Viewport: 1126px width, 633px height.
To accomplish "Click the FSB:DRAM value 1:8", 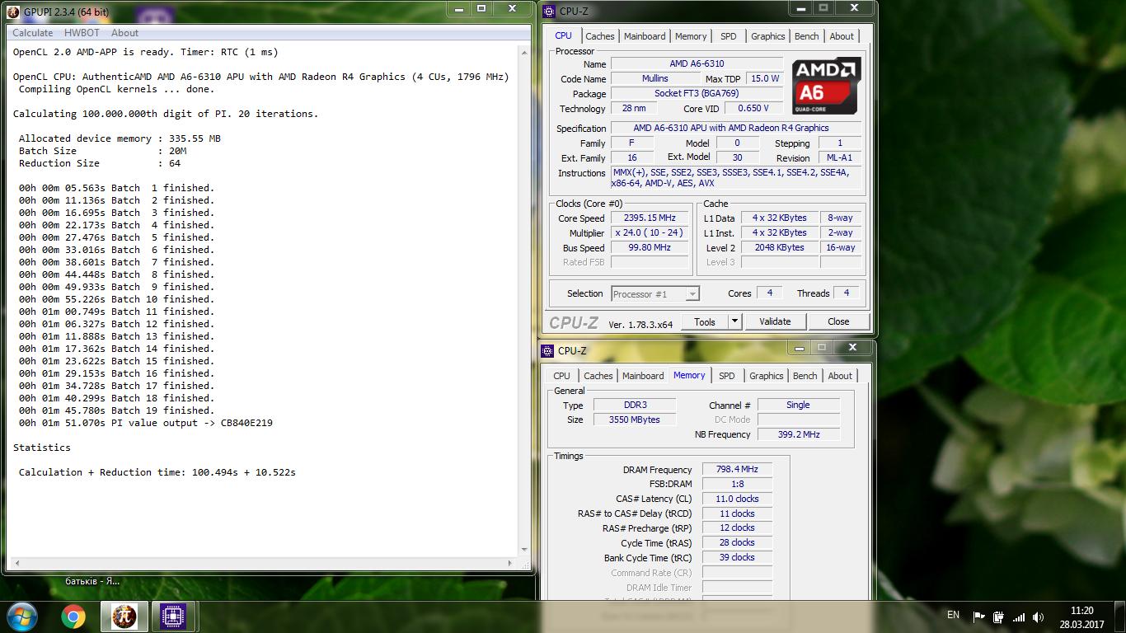I will [x=737, y=485].
